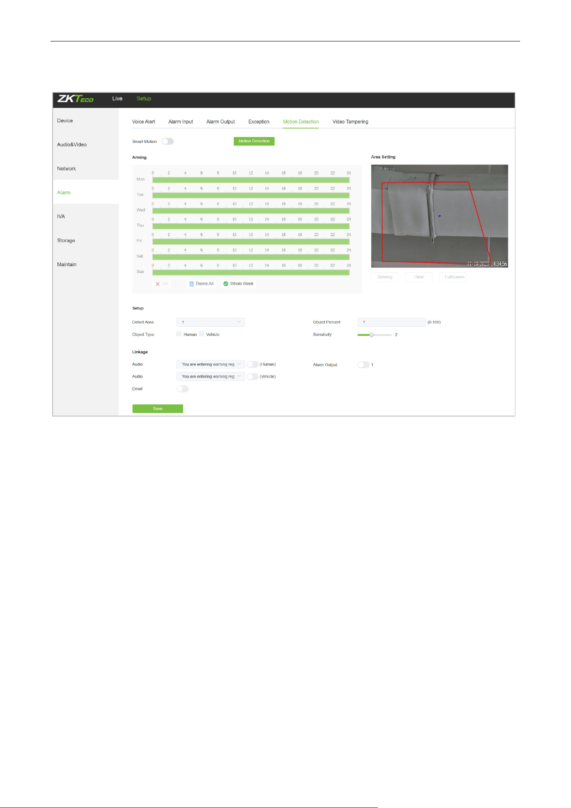Image resolution: width=571 pixels, height=808 pixels.
Task: Click the Delete All trash icon
Action: point(191,284)
